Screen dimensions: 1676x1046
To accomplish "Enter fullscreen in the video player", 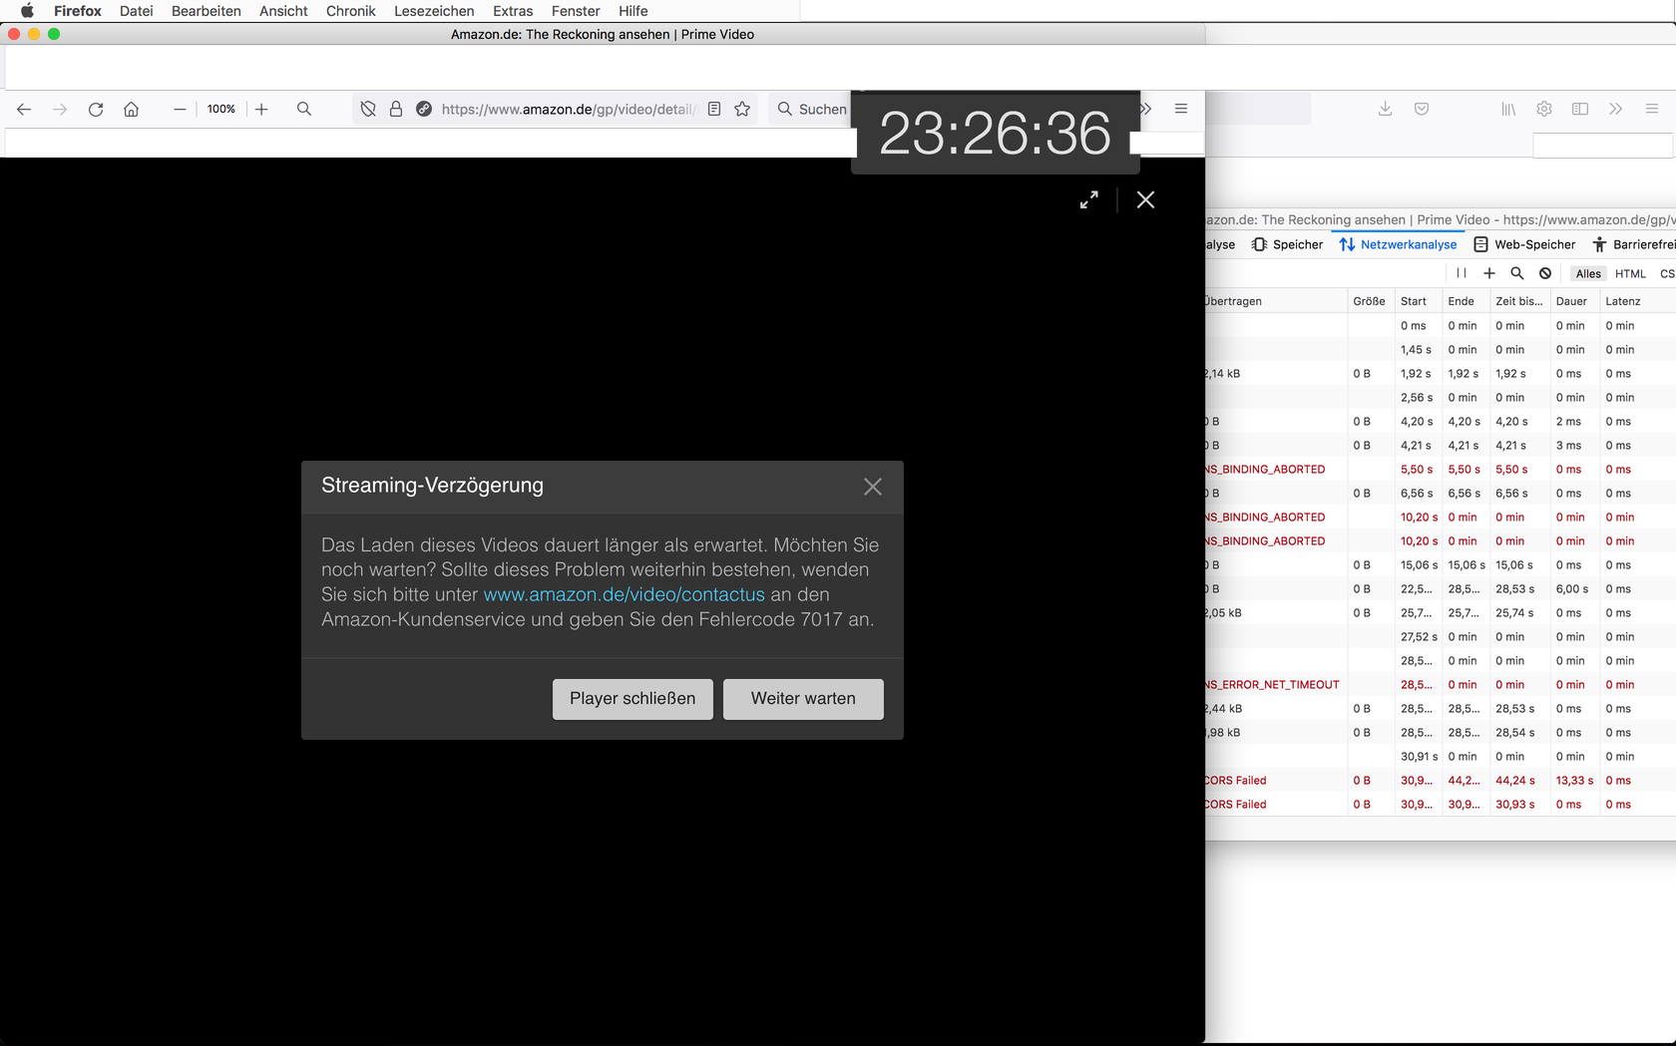I will click(1089, 200).
